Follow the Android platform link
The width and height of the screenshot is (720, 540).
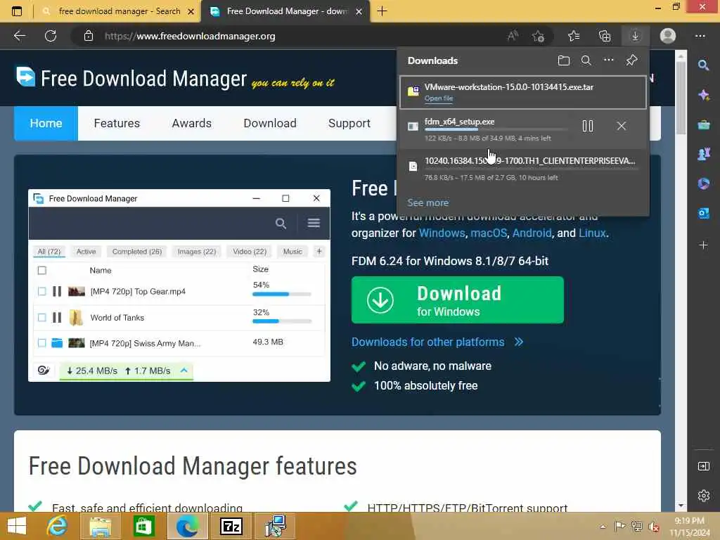532,233
